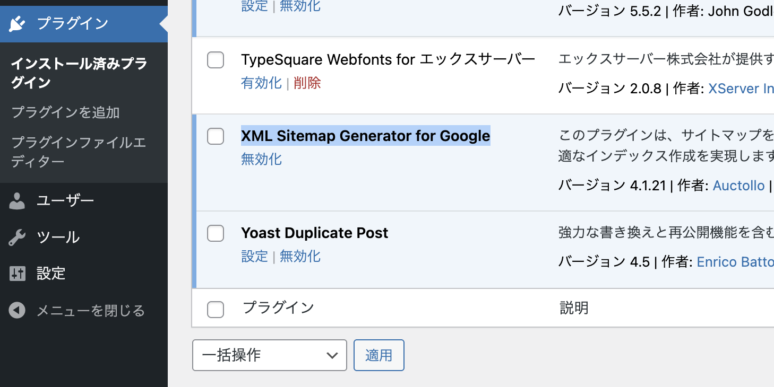Activate TypeSquare Webfonts via 有効化 link
Viewport: 774px width, 387px height.
(261, 83)
